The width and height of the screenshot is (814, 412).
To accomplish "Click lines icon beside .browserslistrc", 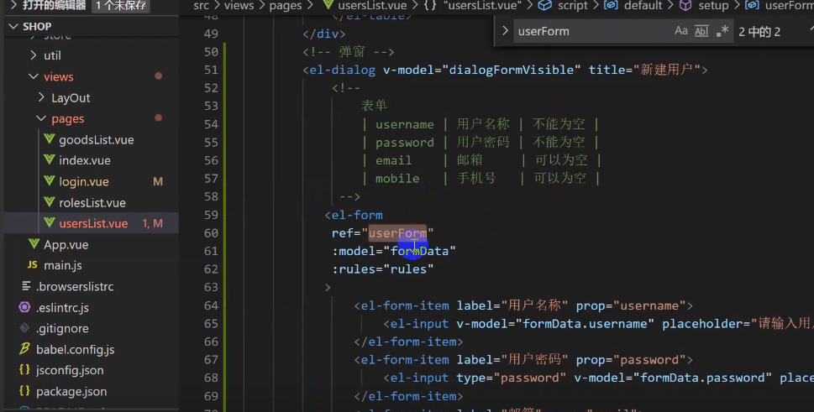I will (26, 286).
